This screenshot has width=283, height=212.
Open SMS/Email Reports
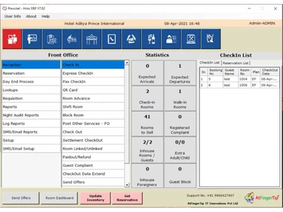coord(31,132)
